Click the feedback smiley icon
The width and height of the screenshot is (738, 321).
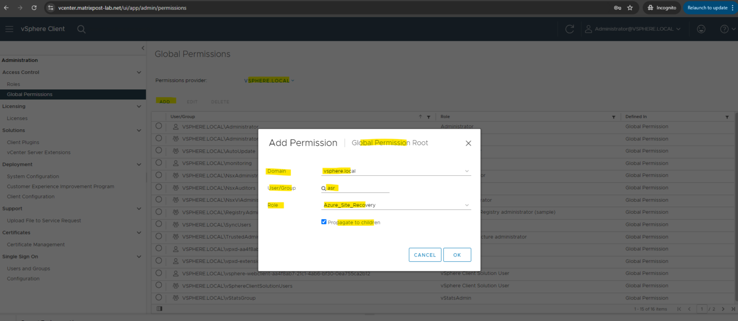701,29
